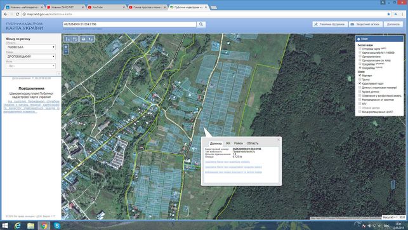The width and height of the screenshot is (408, 230).
Task: Click the cadastral number search field
Action: (129, 24)
